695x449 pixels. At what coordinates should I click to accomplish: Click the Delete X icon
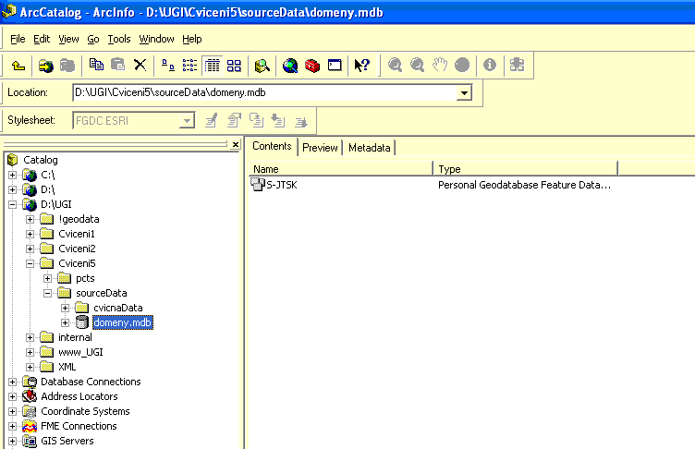pos(140,66)
